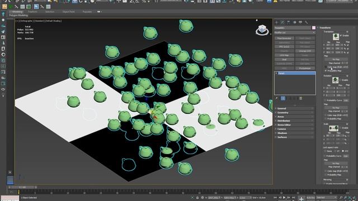Select the None lock aspect ratio option

326,151
